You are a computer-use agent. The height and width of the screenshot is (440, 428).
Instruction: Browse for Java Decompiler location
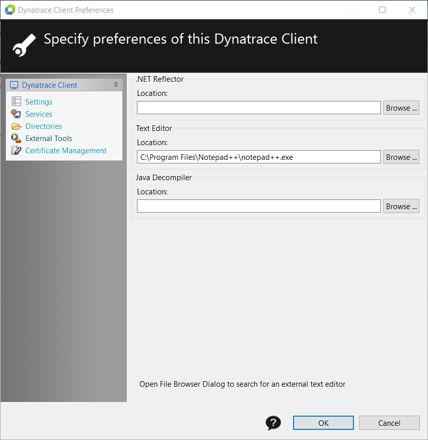(401, 206)
